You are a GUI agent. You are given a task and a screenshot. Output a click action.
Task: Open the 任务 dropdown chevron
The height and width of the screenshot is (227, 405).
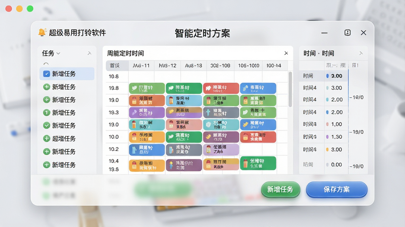pyautogui.click(x=59, y=53)
